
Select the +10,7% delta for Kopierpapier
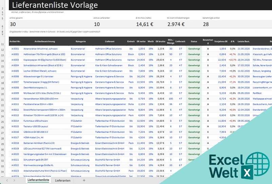pos(232,60)
